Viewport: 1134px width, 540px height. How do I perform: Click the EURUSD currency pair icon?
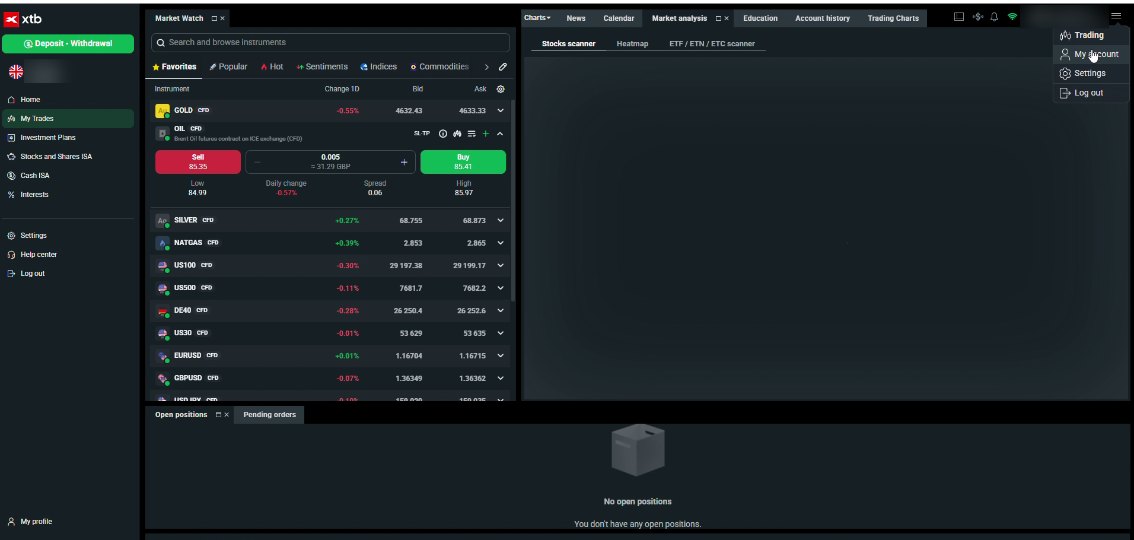(x=162, y=356)
